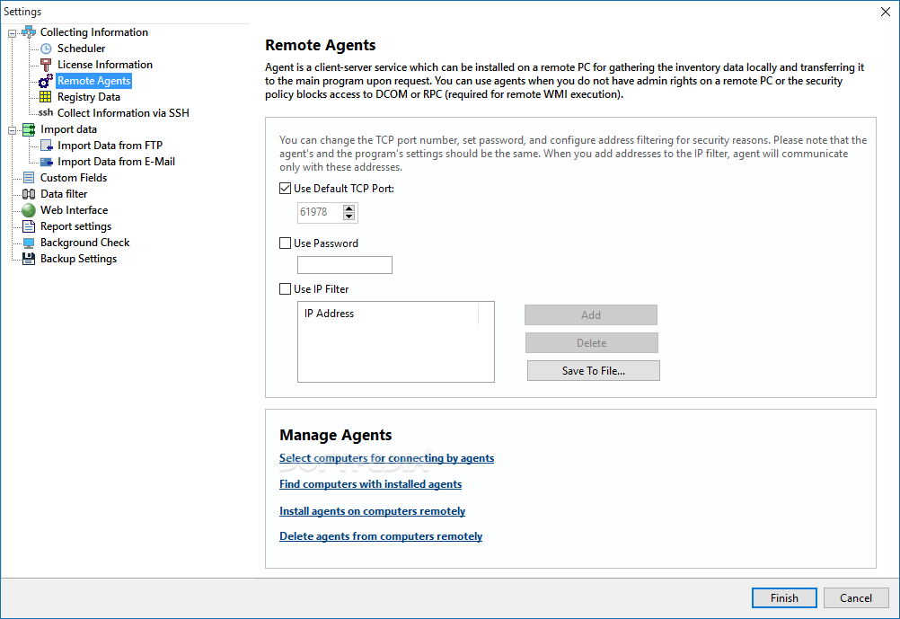Open Install agents on computers remotely link
The image size is (900, 619).
(x=373, y=511)
